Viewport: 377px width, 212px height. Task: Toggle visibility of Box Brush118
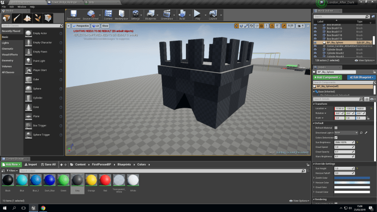(315, 35)
